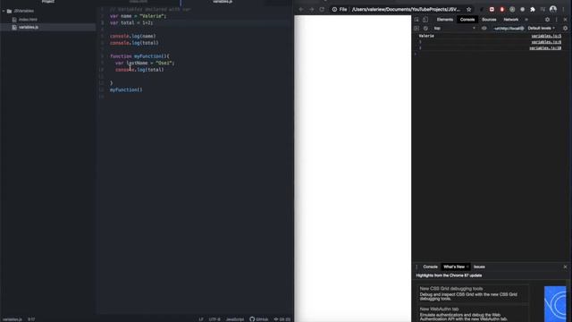
Task: Click the cursor position in status bar
Action: click(31, 319)
